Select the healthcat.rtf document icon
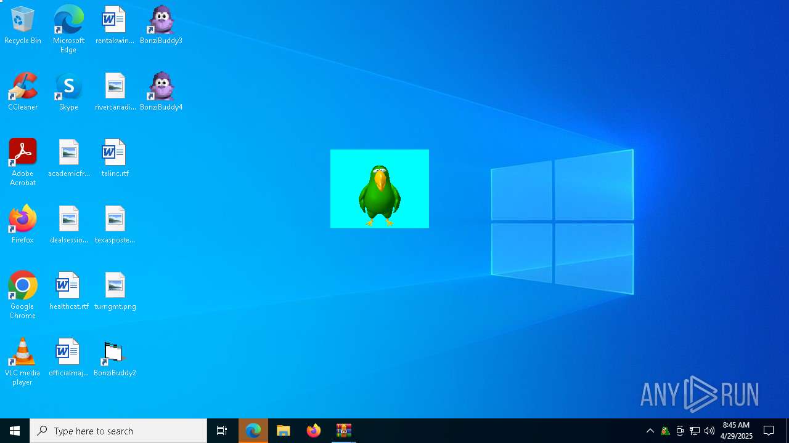789x443 pixels. [68, 291]
